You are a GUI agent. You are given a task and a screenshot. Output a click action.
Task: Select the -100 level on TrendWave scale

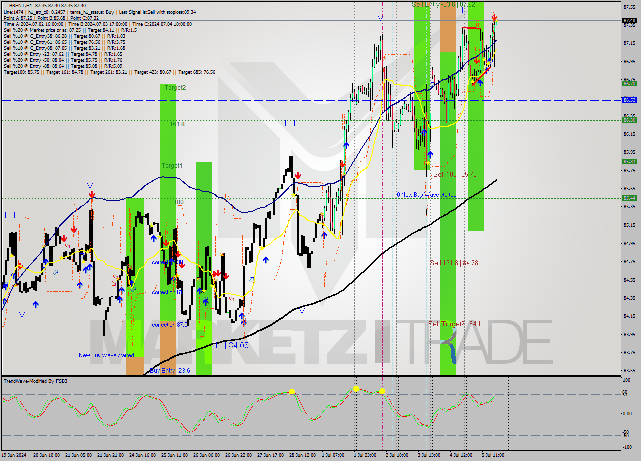click(627, 448)
